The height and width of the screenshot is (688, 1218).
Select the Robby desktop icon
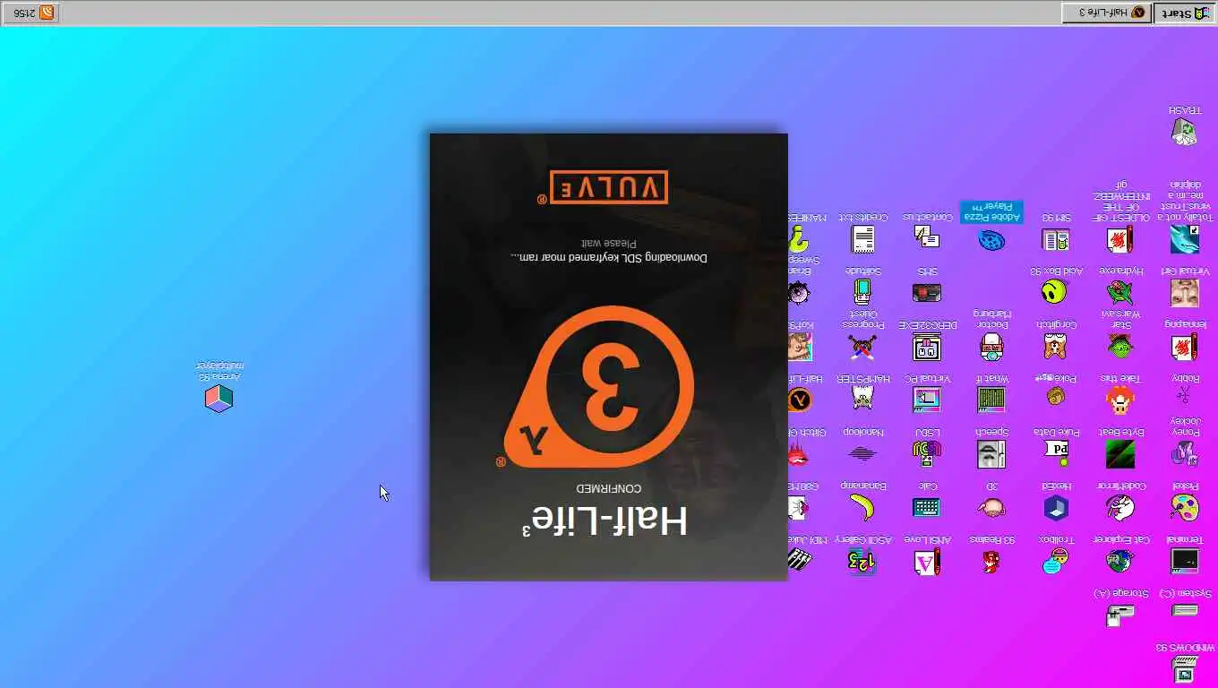point(1184,394)
